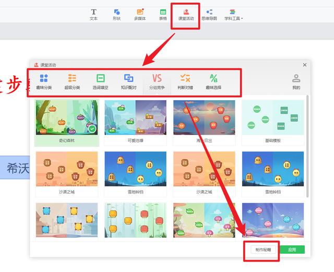The width and height of the screenshot is (334, 272).
Task: Switch to the 选词填空 tab
Action: [100, 81]
